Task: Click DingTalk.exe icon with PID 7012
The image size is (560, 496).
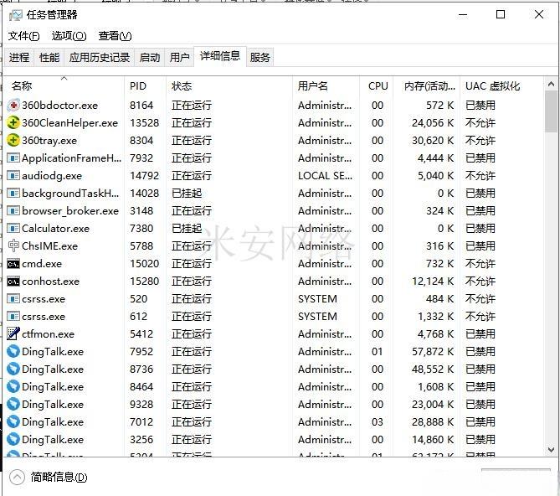Action: pos(13,422)
